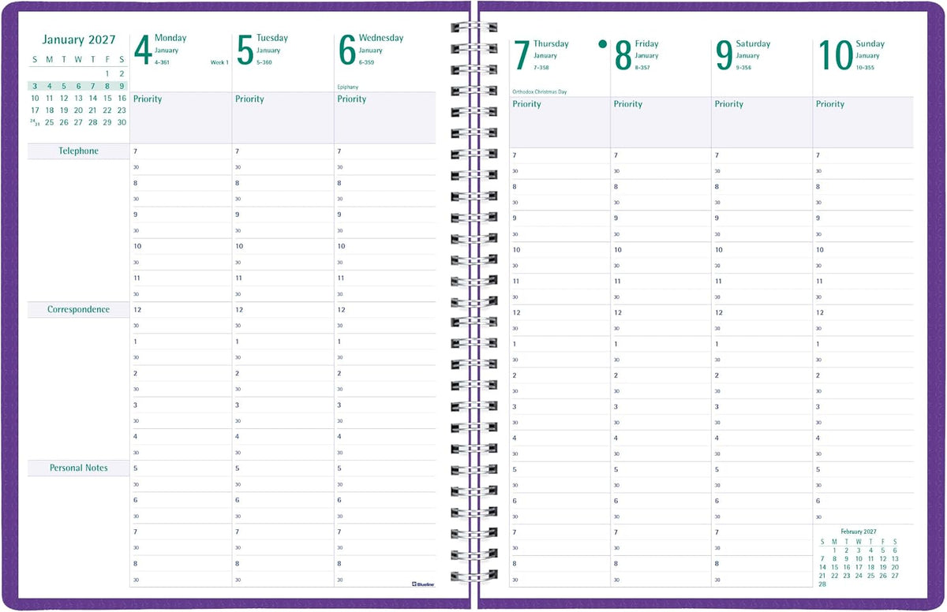The width and height of the screenshot is (947, 612).
Task: Click the 2 o'clock slot under Friday
Action: point(661,375)
